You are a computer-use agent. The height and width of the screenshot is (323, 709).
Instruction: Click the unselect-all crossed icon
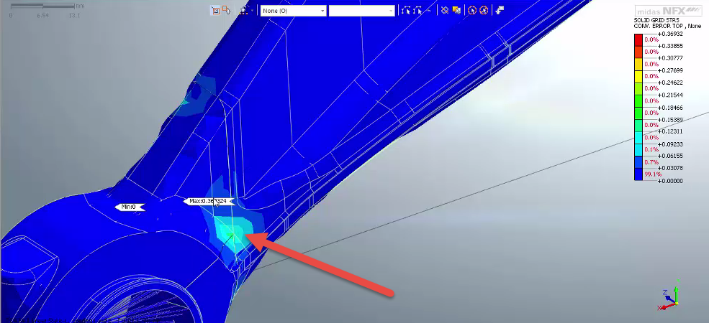coord(445,10)
